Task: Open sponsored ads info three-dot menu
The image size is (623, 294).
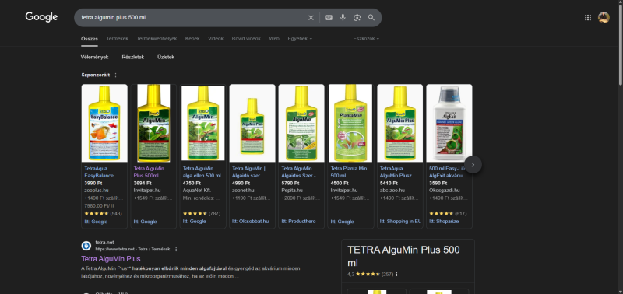Action: (x=115, y=75)
